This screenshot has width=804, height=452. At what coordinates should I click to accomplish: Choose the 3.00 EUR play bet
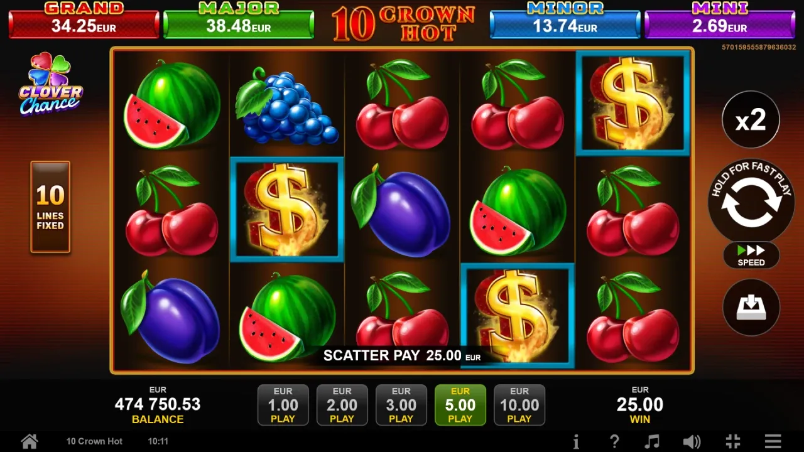pyautogui.click(x=401, y=405)
